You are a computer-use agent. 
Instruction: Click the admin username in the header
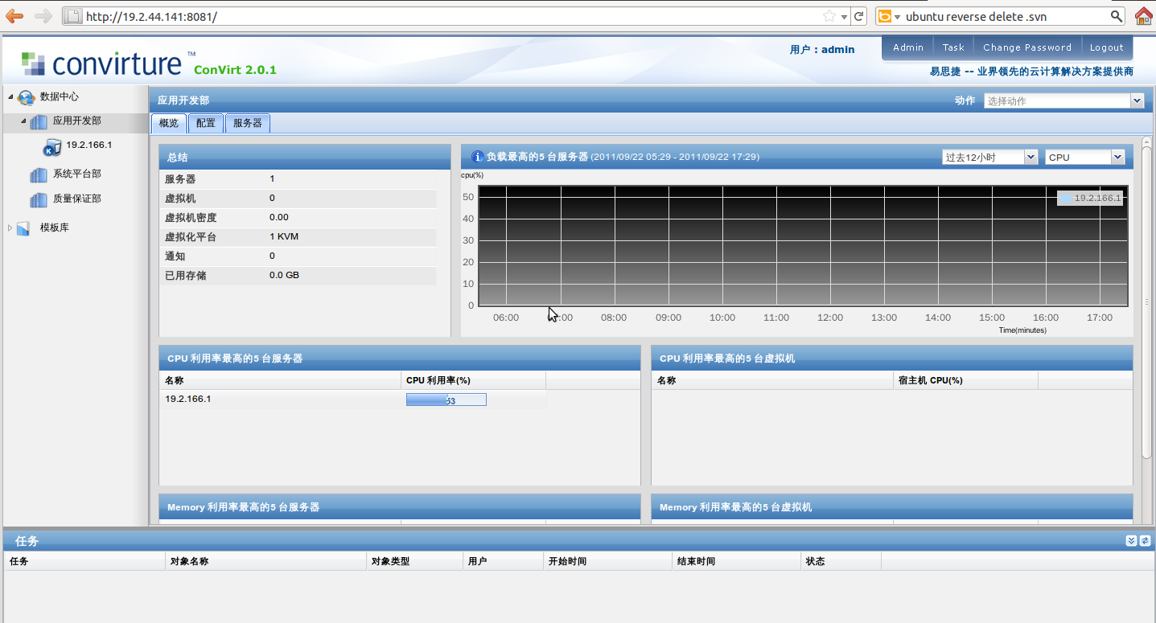[x=837, y=50]
